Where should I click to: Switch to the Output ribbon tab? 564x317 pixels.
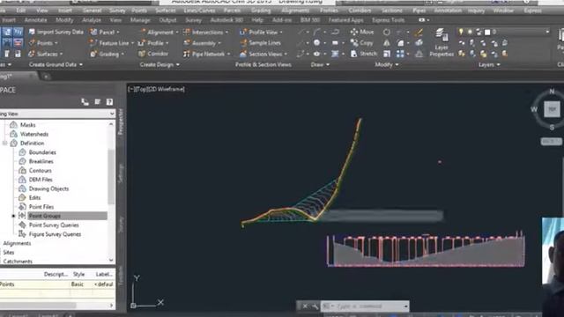click(x=167, y=20)
